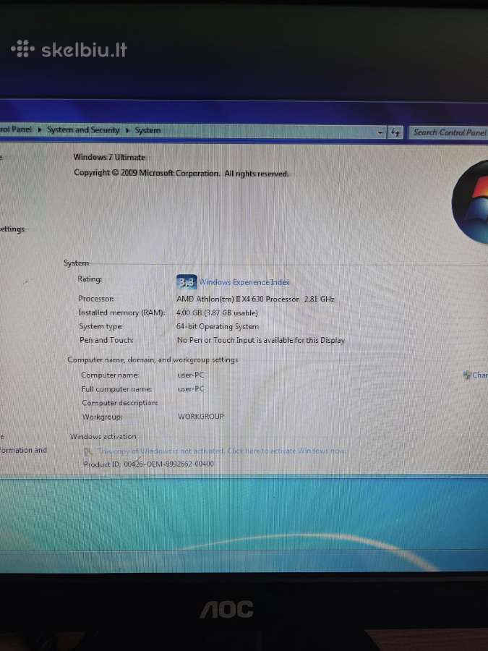Screen dimensions: 488x651
Task: Focus the Search Control Panel field
Action: pyautogui.click(x=448, y=132)
